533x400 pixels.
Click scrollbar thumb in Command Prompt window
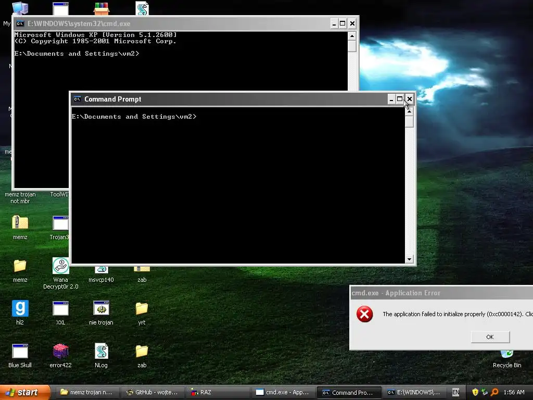[x=409, y=121]
